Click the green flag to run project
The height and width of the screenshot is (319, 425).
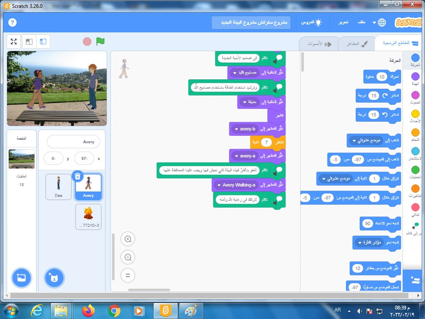pyautogui.click(x=100, y=41)
